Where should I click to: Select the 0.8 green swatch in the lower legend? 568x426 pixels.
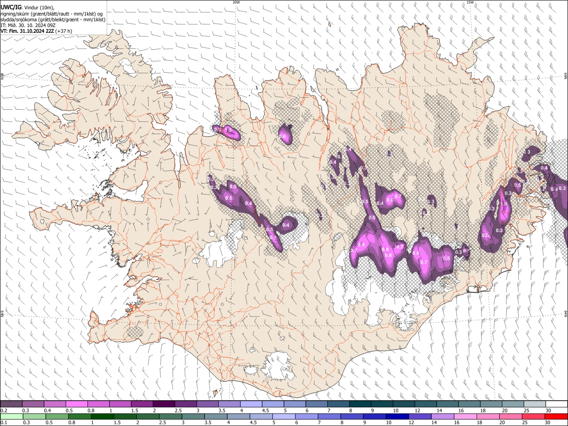[79, 416]
